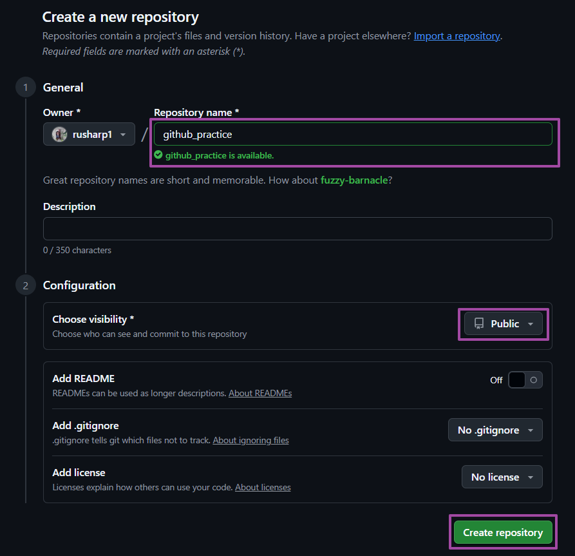Click the 'Off' label next to the README toggle
575x556 pixels.
coord(496,380)
